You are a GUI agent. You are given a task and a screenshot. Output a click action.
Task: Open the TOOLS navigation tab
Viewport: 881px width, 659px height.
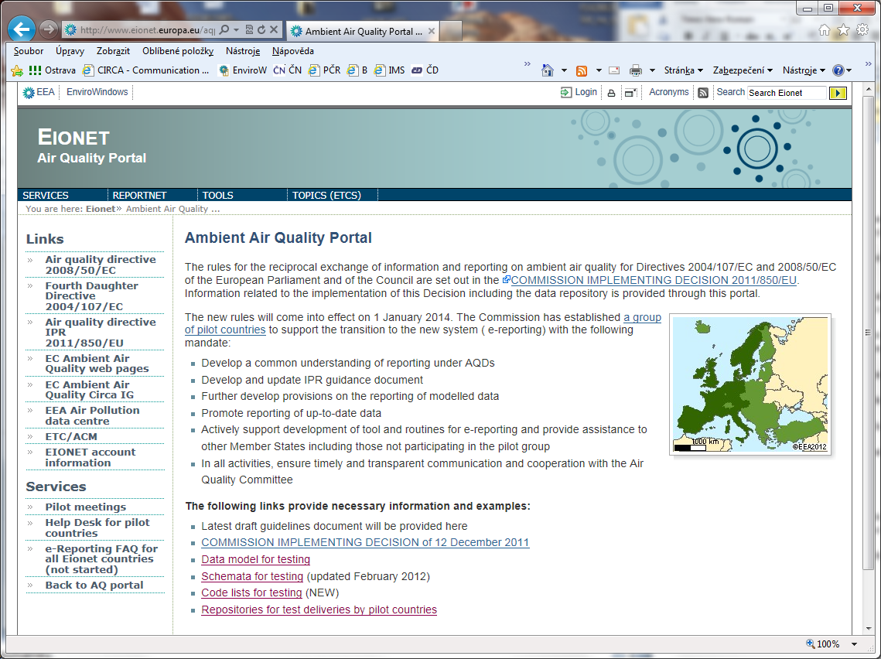tap(218, 195)
